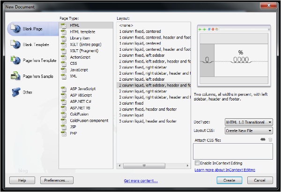The image size is (281, 192).
Task: Open Preferences button
Action: point(57,180)
